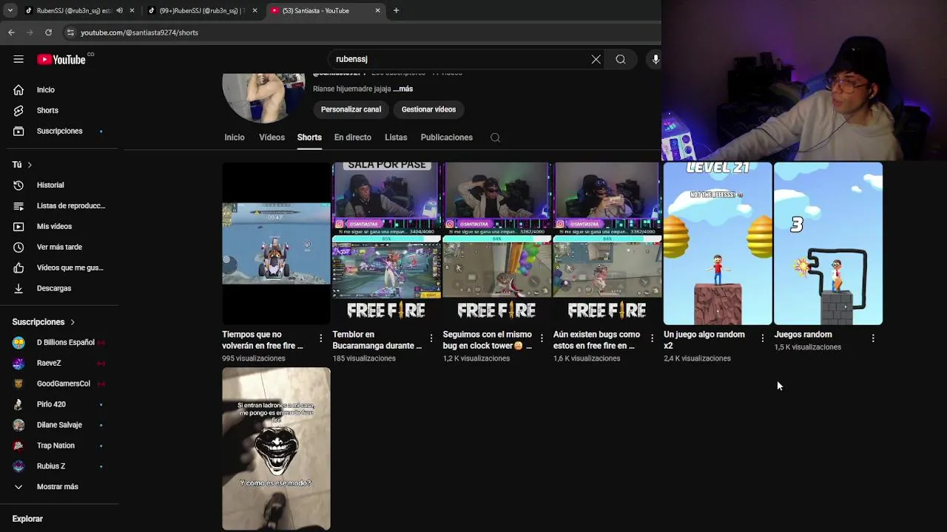Open options for Juegos random video
Screen dimensions: 947x532
point(873,338)
